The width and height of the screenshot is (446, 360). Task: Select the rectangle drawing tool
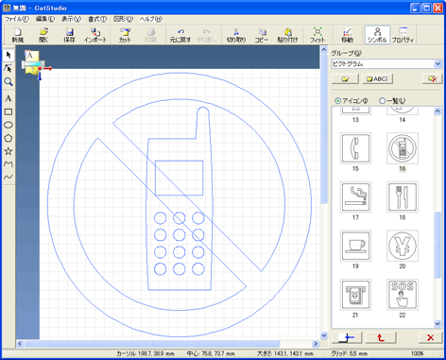click(x=9, y=111)
